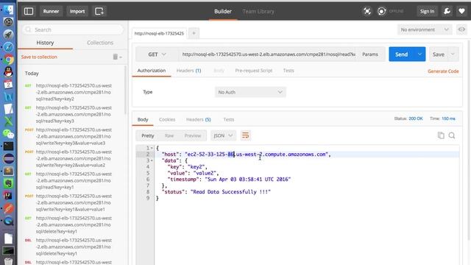Switch to the Builder tab
Viewport: 471px width, 265px height.
pos(223,12)
